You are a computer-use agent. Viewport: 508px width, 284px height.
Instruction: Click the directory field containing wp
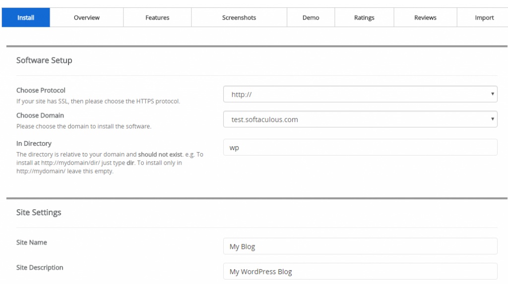[360, 147]
